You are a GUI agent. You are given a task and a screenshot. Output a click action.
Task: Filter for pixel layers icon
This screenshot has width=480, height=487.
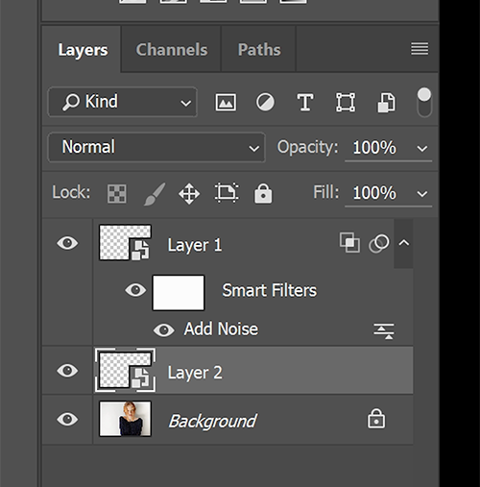pos(226,103)
